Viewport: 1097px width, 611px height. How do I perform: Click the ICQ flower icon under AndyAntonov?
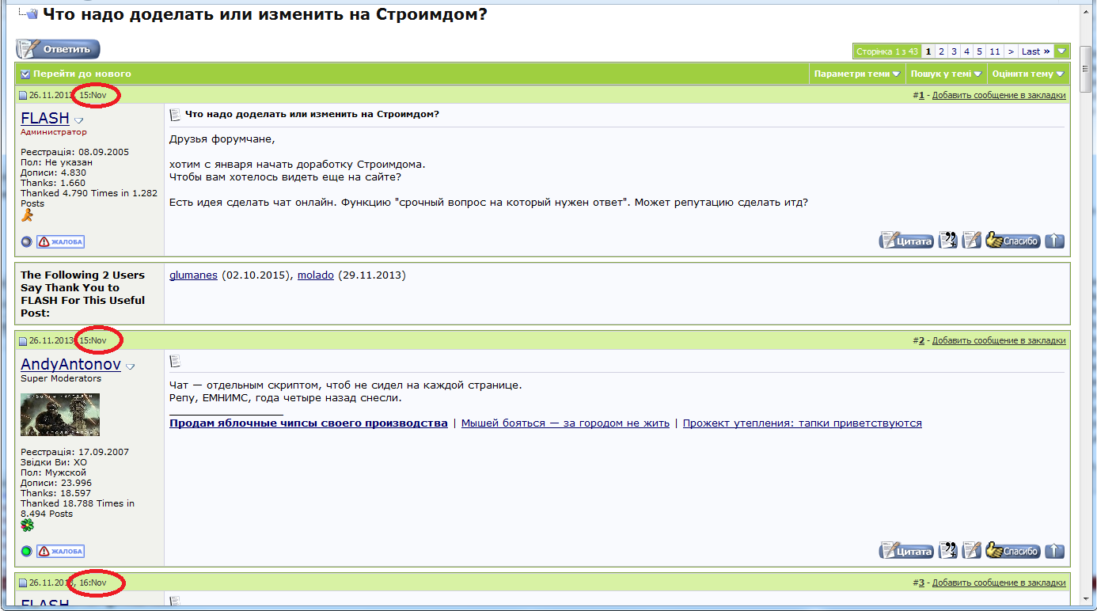coord(27,526)
